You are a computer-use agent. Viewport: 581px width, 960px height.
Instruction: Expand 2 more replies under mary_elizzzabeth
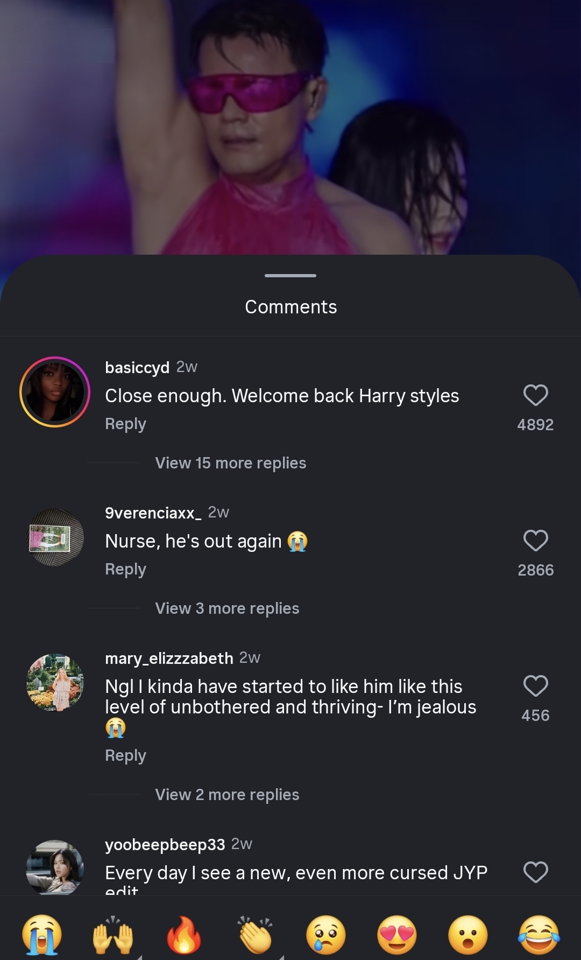[x=227, y=795]
